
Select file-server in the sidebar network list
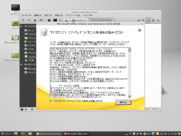pos(30,69)
